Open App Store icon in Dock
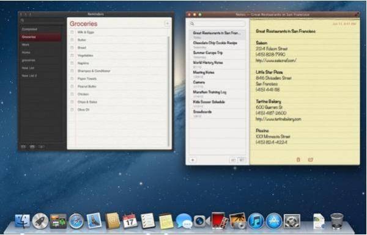The width and height of the screenshot is (367, 235). 273,221
